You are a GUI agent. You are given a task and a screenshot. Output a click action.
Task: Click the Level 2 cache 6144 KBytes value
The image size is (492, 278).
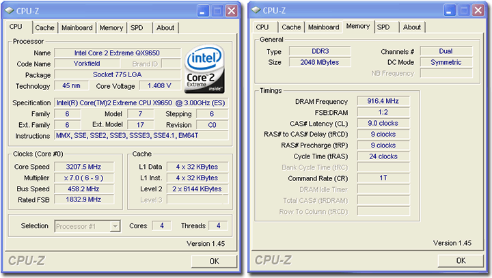197,189
